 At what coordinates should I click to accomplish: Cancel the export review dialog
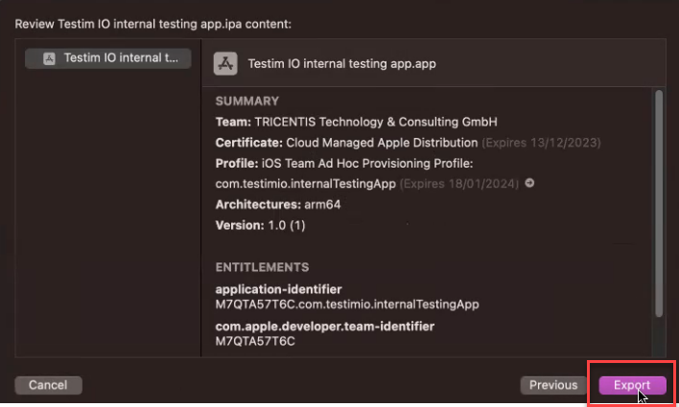pyautogui.click(x=48, y=385)
